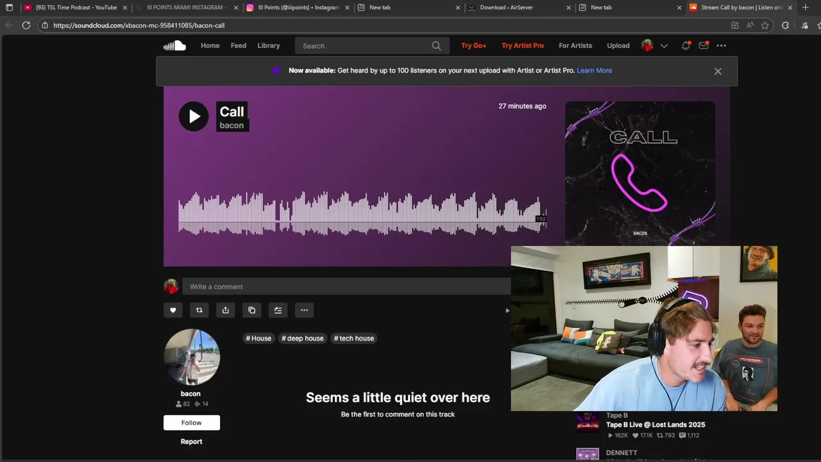821x462 pixels.
Task: Open the Upload page
Action: click(618, 46)
